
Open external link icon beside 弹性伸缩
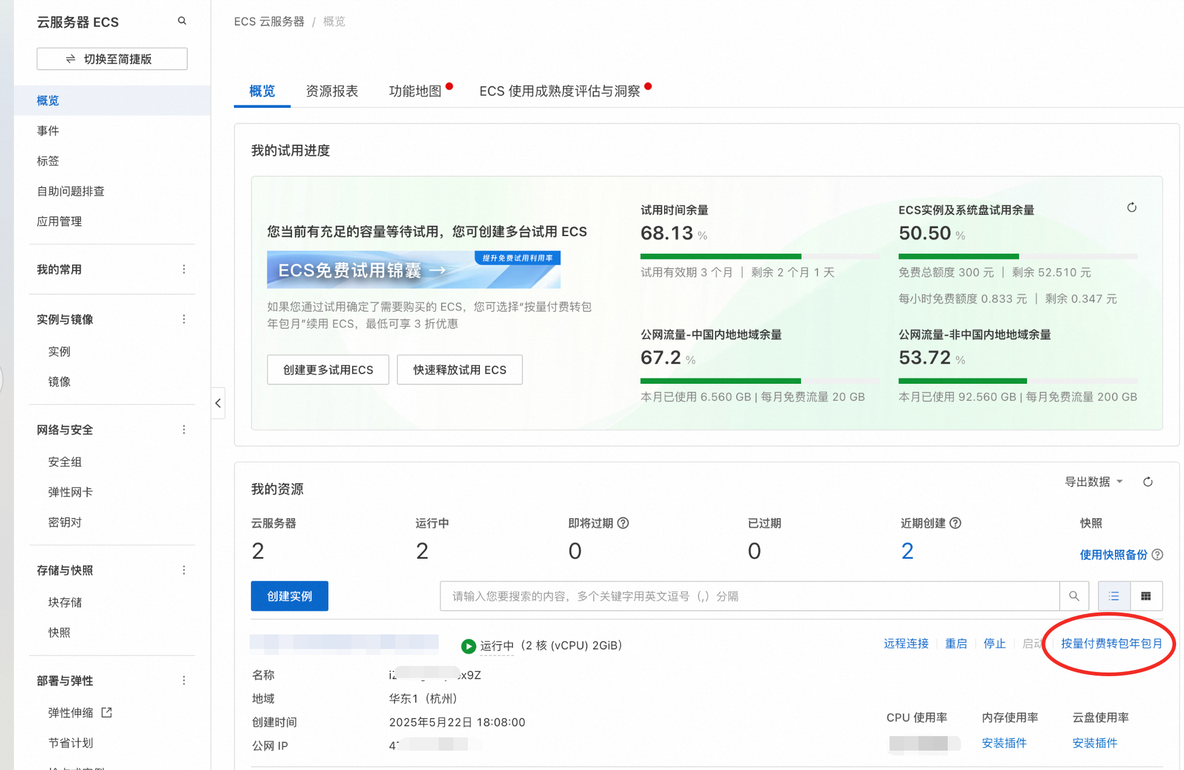point(107,712)
